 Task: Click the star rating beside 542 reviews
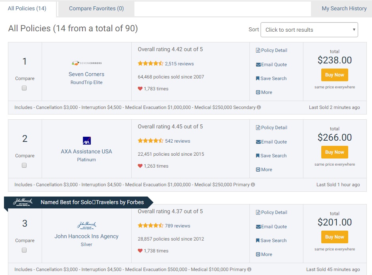pyautogui.click(x=150, y=141)
